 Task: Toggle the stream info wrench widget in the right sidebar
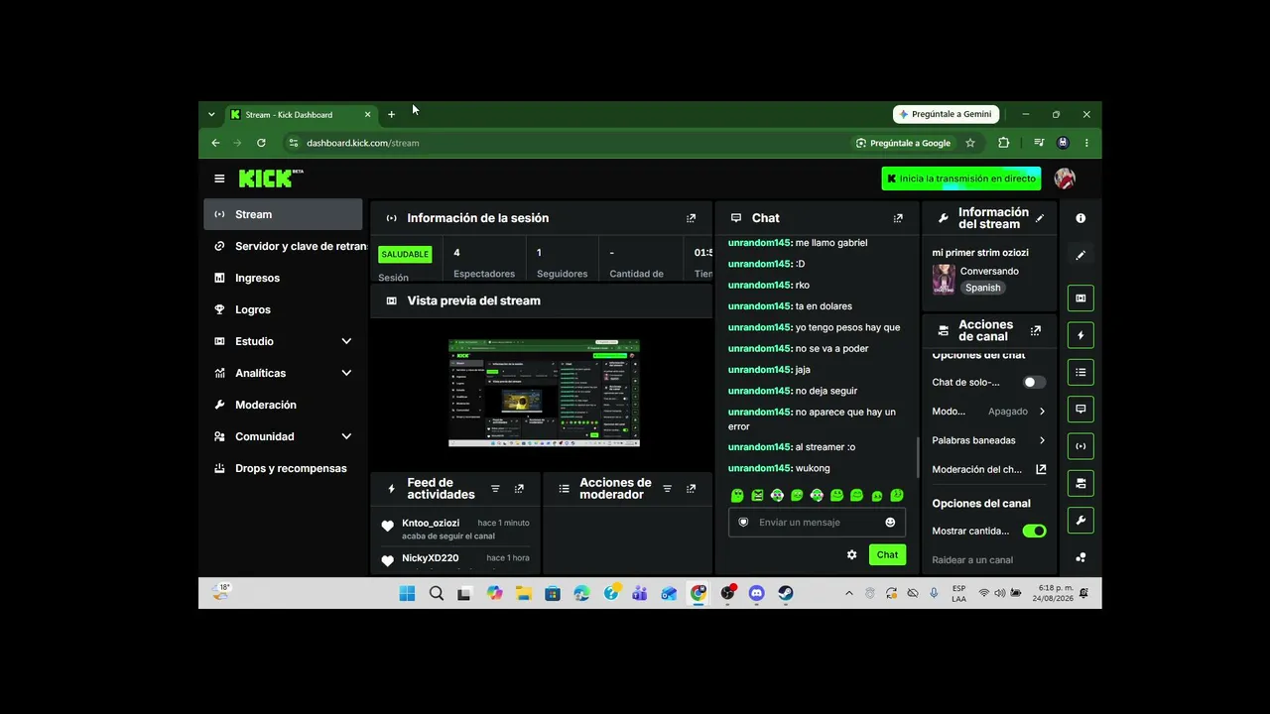pyautogui.click(x=1080, y=520)
